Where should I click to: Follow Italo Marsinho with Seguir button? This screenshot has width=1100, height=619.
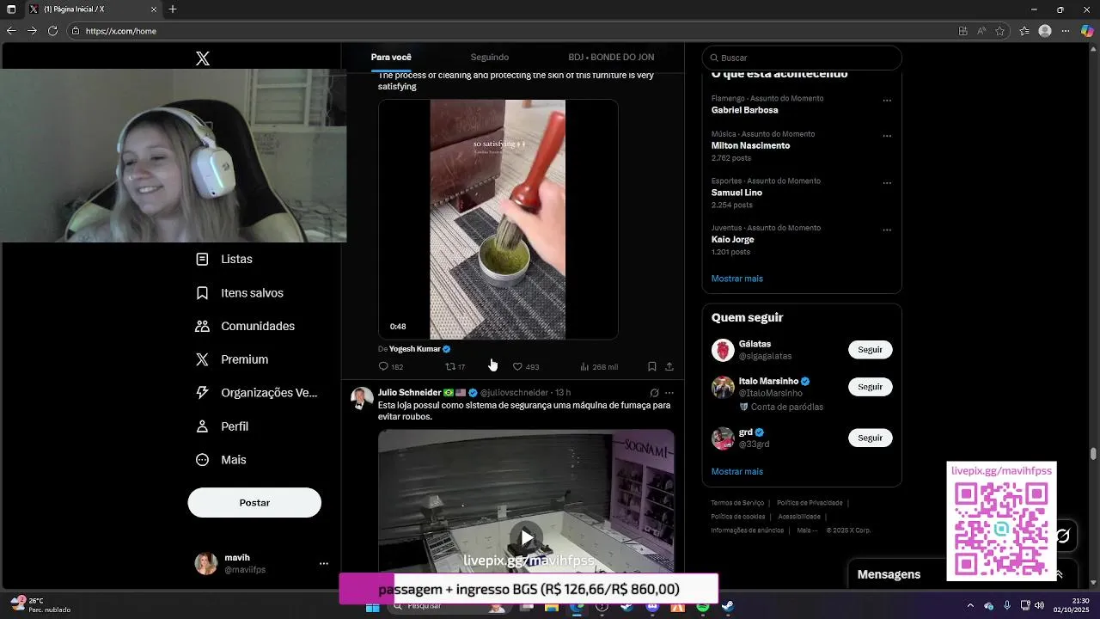pos(870,387)
